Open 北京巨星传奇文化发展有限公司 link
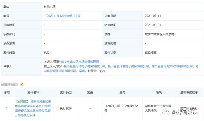Viewport: 204px width, 121px height. tap(172, 66)
